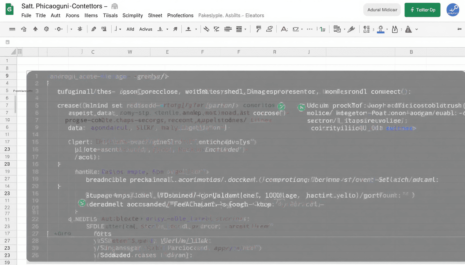Open the standalone dropdown arrow before the asterisk
465x265 pixels.
[71, 29]
